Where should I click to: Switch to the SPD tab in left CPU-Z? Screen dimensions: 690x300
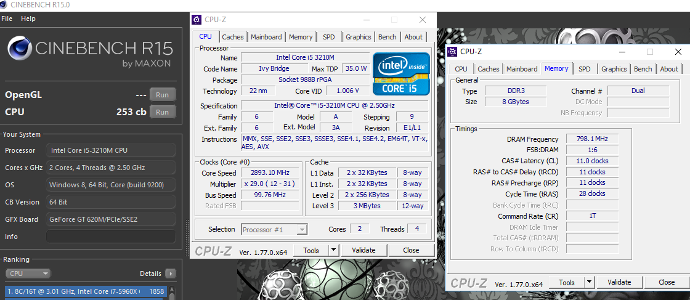[x=329, y=37]
